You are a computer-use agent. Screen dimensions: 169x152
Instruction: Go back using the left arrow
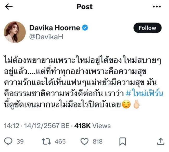pyautogui.click(x=9, y=6)
